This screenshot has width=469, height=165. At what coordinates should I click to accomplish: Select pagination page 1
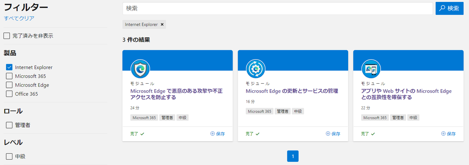(293, 156)
